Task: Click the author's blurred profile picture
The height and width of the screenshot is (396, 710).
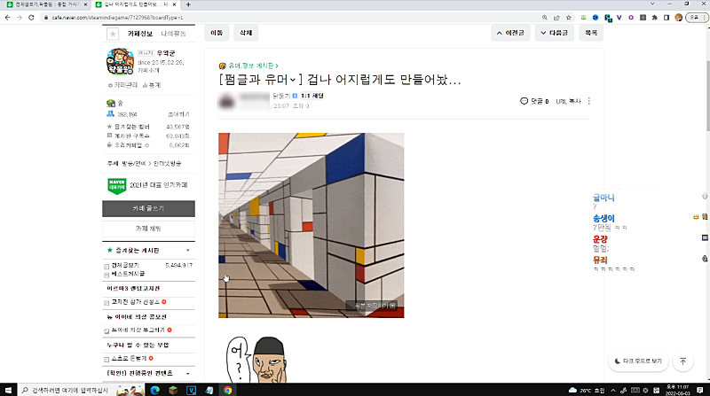Action: (x=227, y=101)
